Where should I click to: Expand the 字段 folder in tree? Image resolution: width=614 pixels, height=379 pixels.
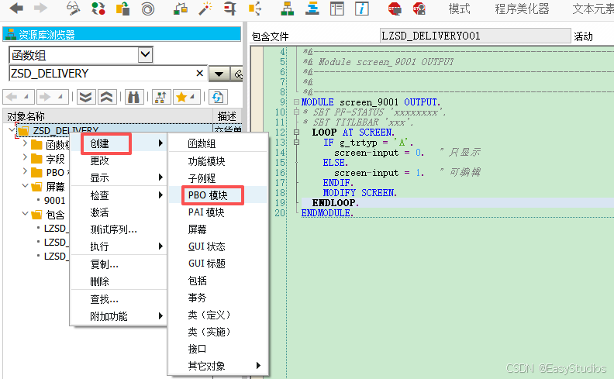(x=25, y=157)
